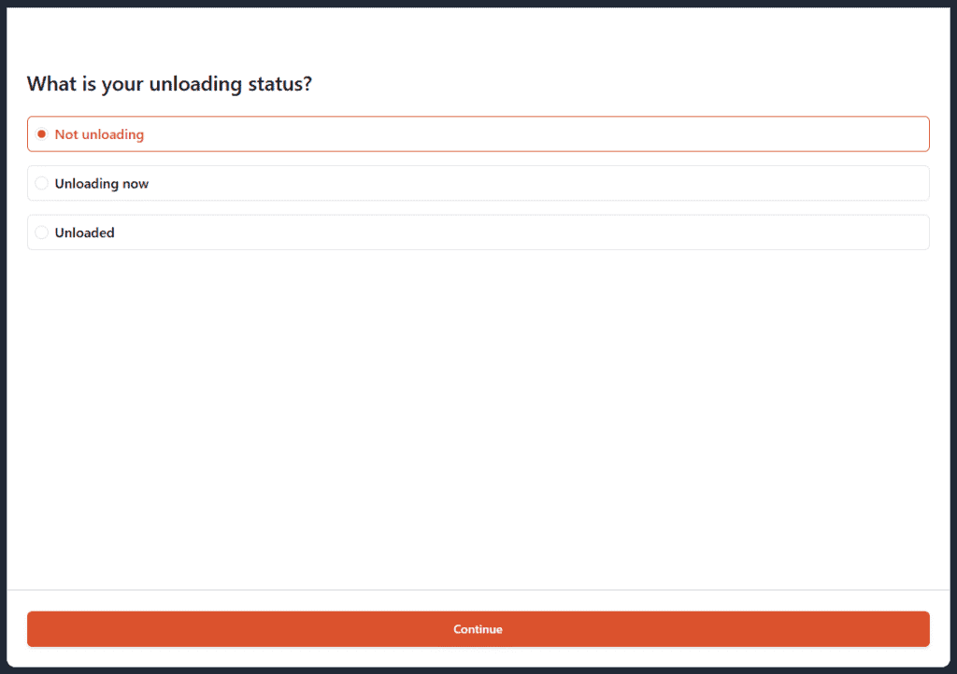
Task: Choose the middle unloading status option row
Action: point(478,183)
